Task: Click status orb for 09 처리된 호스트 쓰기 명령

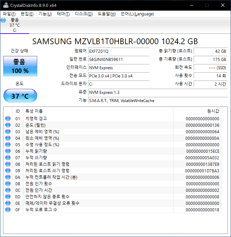Action: tap(8, 171)
